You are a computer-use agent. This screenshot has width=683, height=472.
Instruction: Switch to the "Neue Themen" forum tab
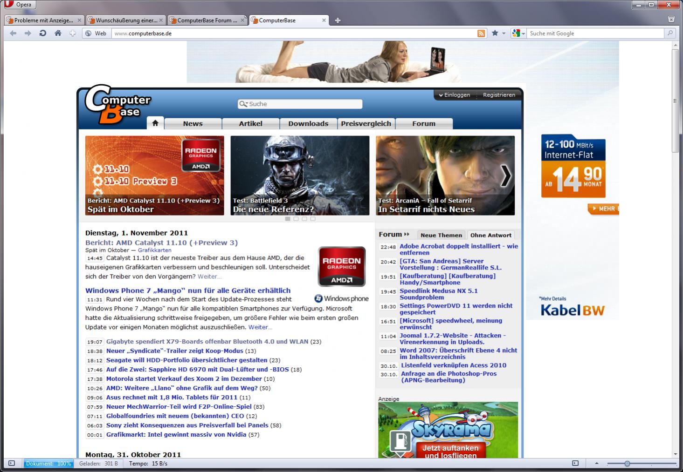pos(441,235)
